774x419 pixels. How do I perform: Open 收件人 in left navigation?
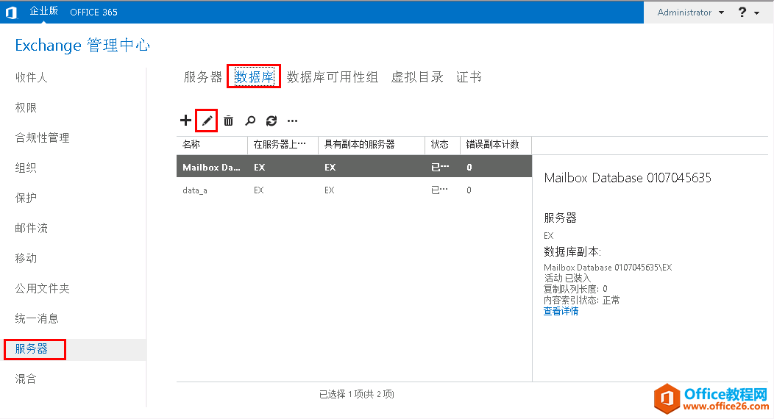31,77
